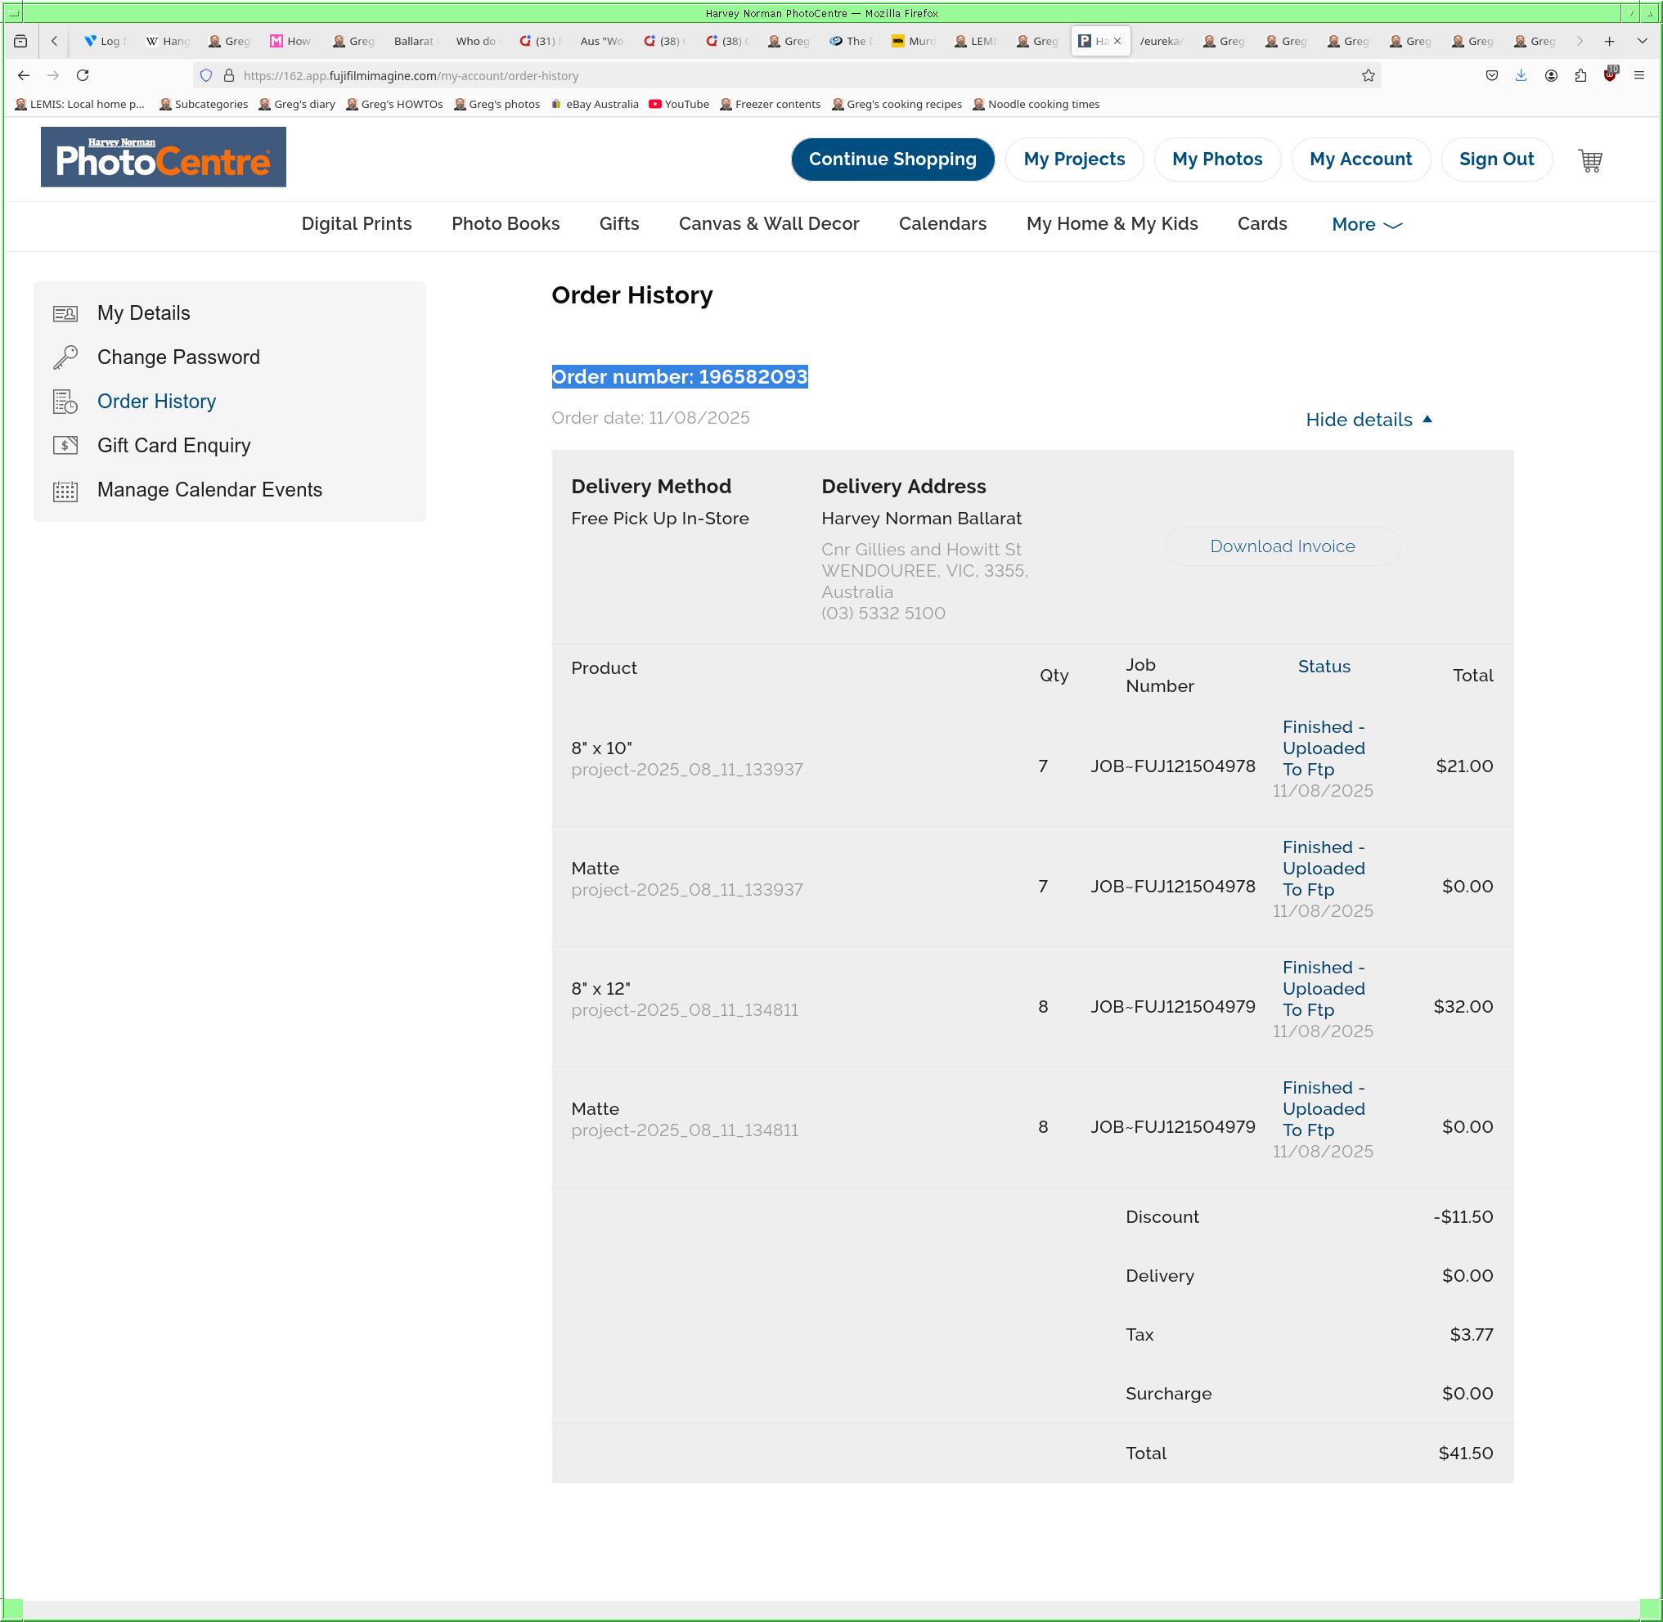Open Freezer contents bookmark
This screenshot has width=1663, height=1622.
[x=771, y=105]
